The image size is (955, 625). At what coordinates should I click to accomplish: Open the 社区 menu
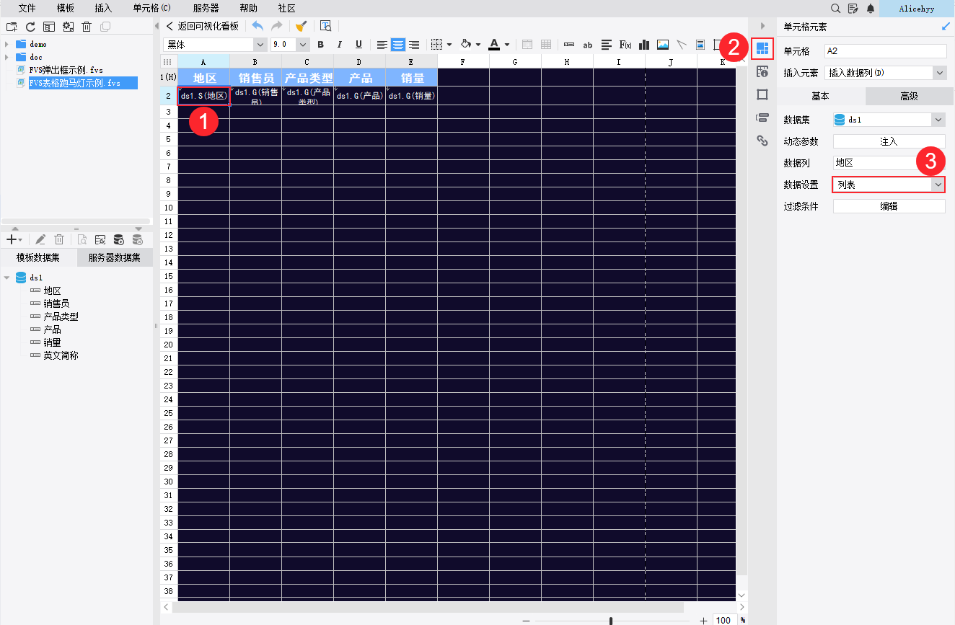286,8
